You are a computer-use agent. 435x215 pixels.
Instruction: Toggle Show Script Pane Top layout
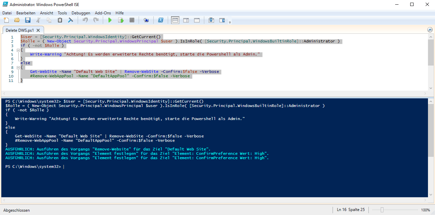[175, 20]
